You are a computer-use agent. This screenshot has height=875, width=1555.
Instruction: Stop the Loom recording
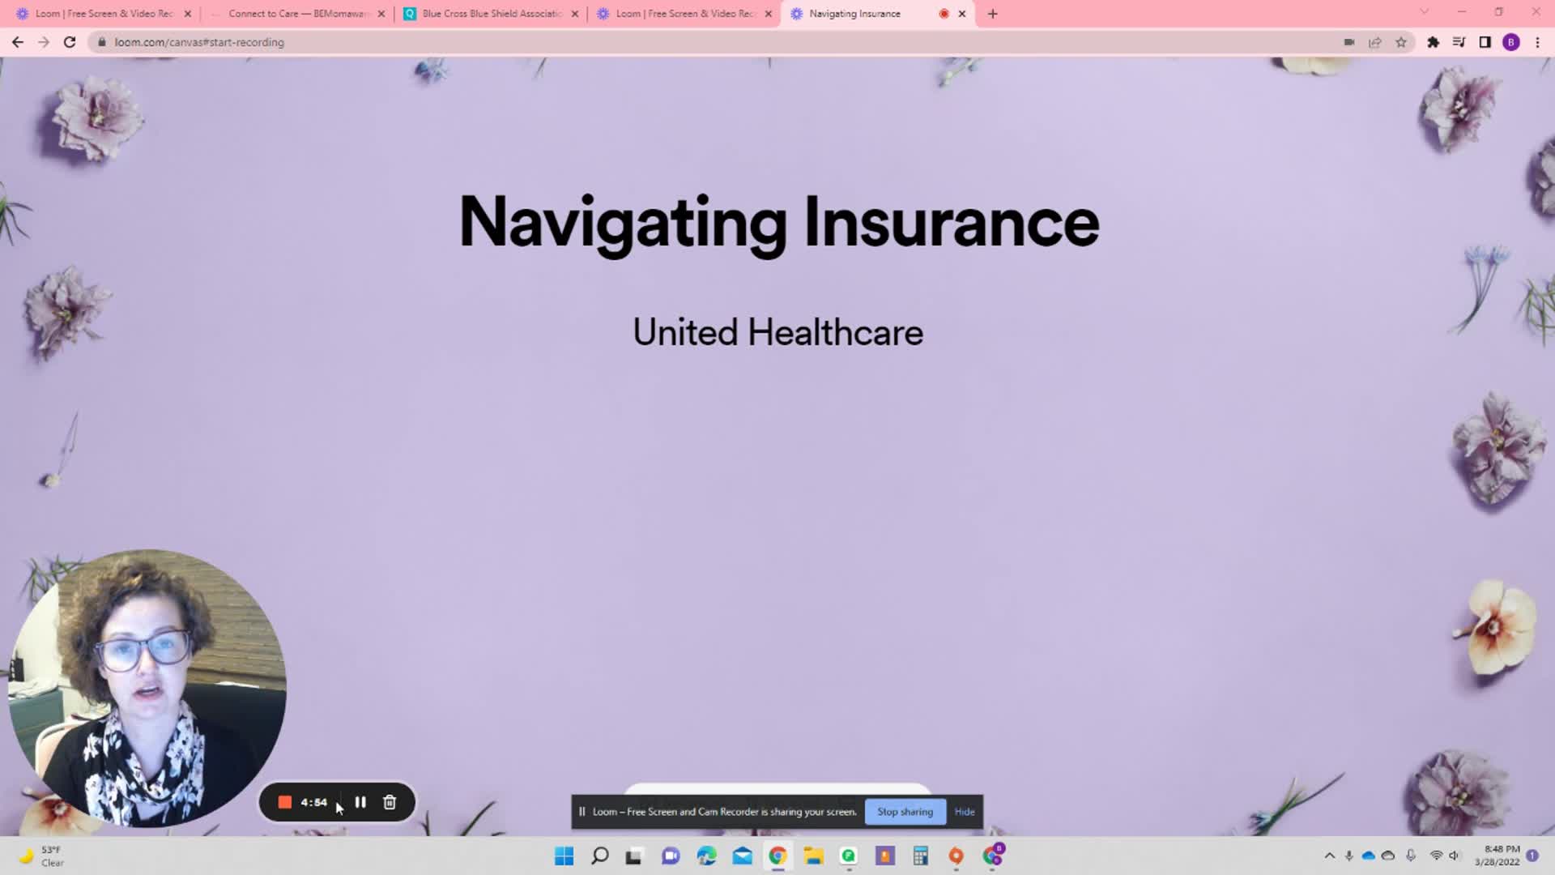click(x=284, y=802)
